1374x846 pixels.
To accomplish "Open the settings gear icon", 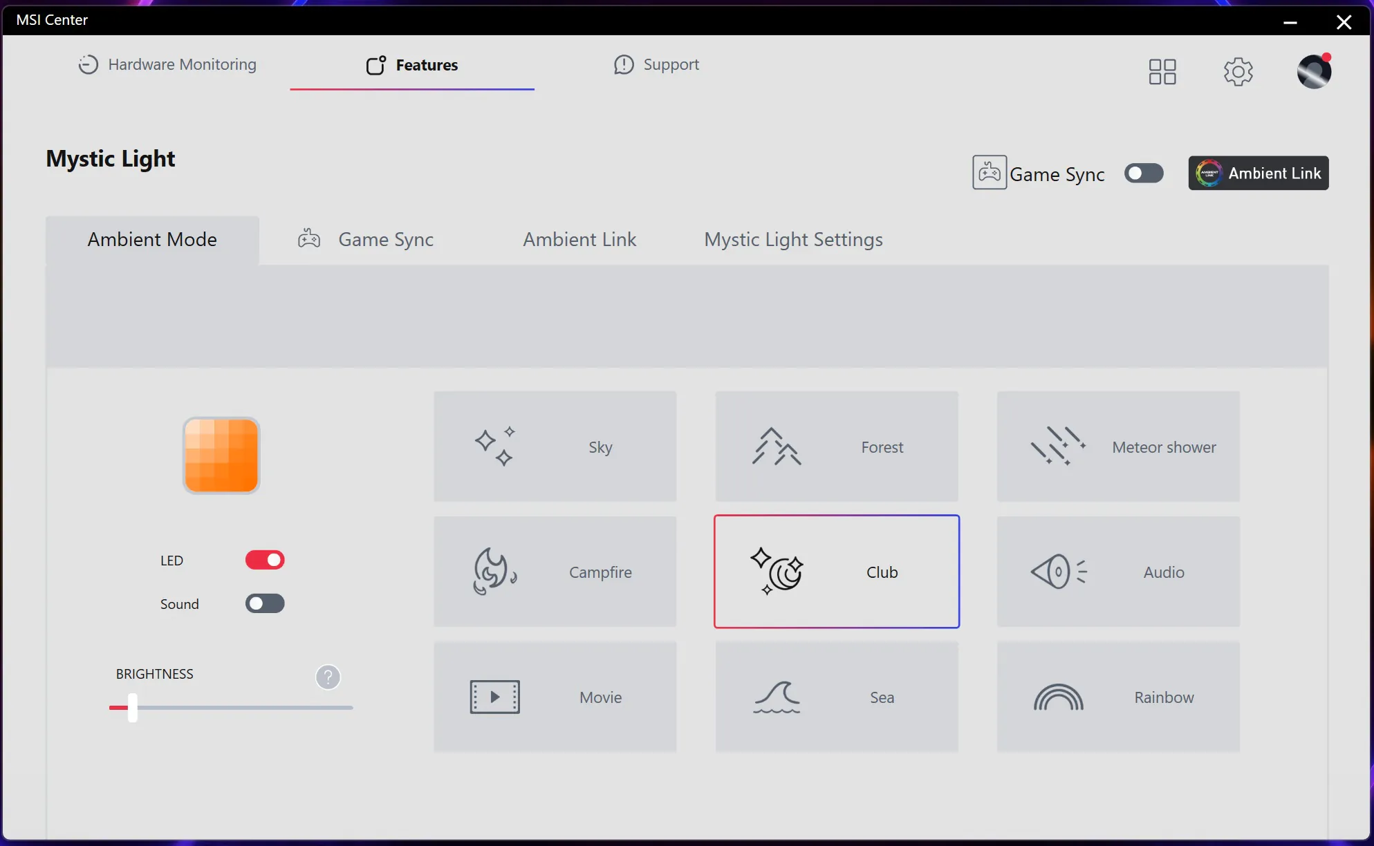I will coord(1238,71).
